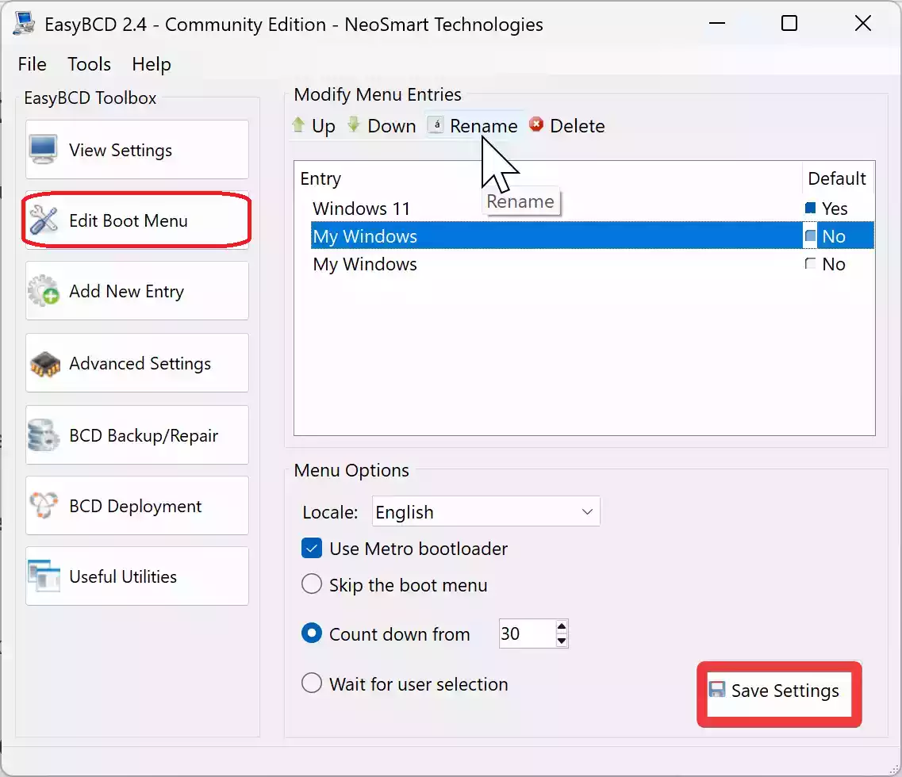902x777 pixels.
Task: Tick the default checkbox for Windows 11
Action: click(x=810, y=209)
